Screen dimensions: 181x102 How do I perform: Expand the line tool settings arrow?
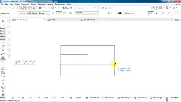[23, 13]
